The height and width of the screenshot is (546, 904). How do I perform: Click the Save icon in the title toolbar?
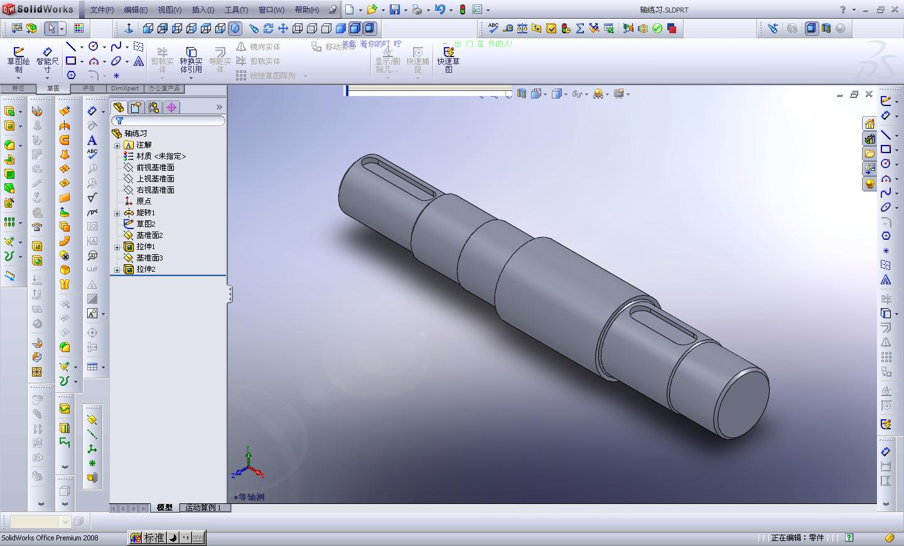[x=395, y=9]
